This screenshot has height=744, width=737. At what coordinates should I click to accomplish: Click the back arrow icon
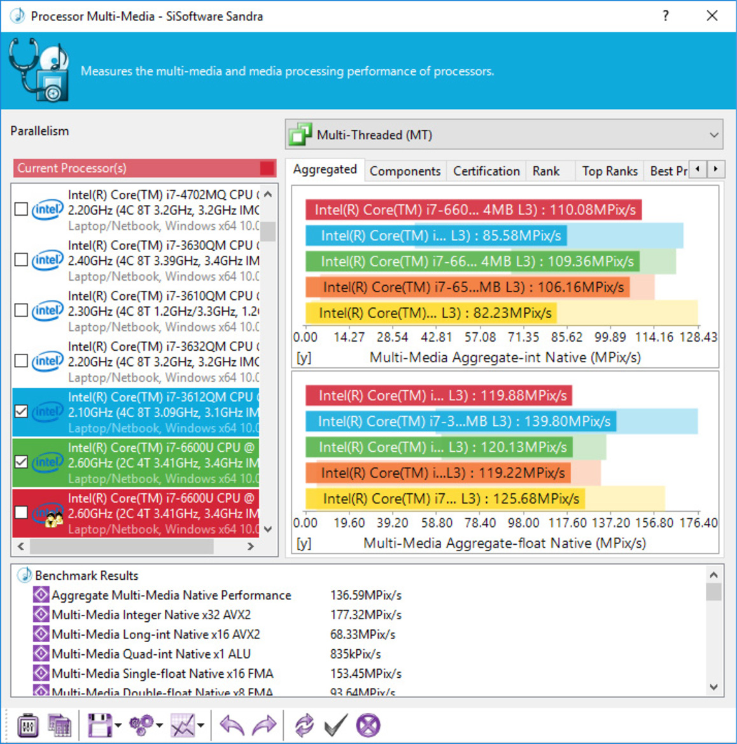(x=232, y=725)
